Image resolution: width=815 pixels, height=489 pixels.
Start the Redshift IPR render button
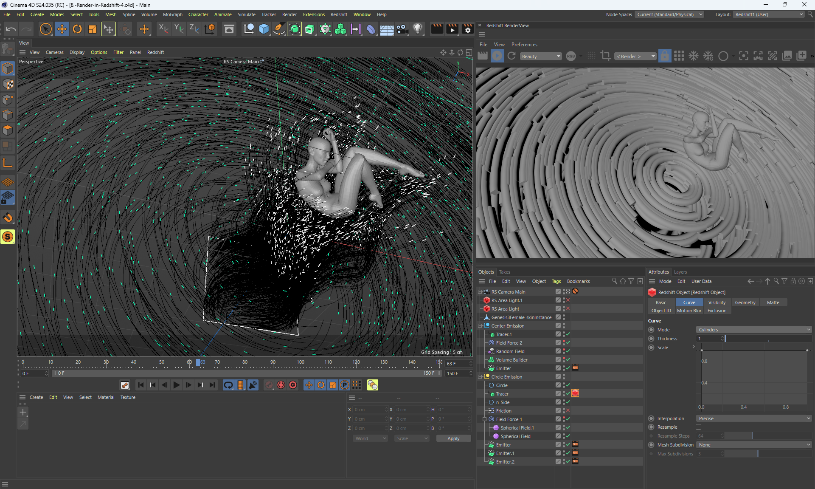[497, 56]
